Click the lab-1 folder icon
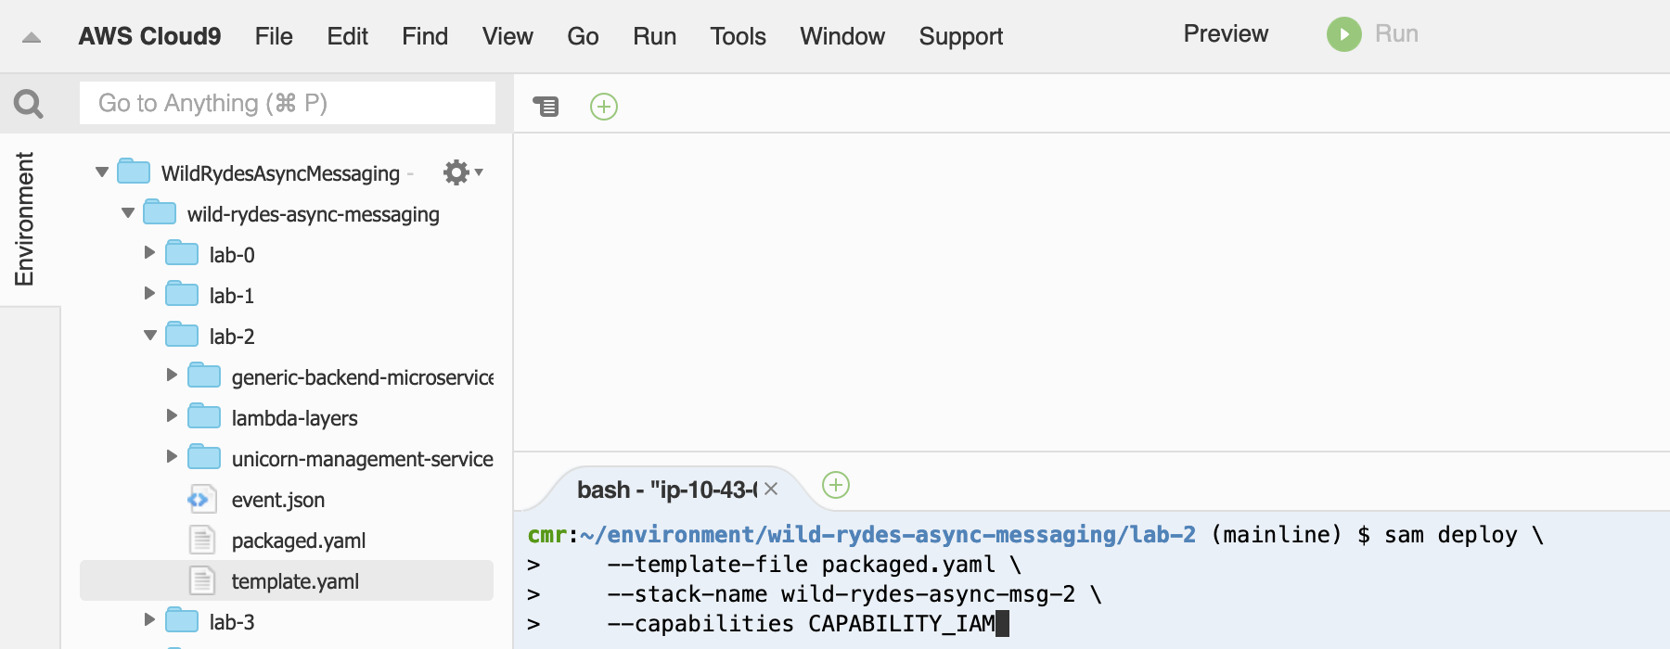This screenshot has width=1670, height=649. pyautogui.click(x=182, y=294)
